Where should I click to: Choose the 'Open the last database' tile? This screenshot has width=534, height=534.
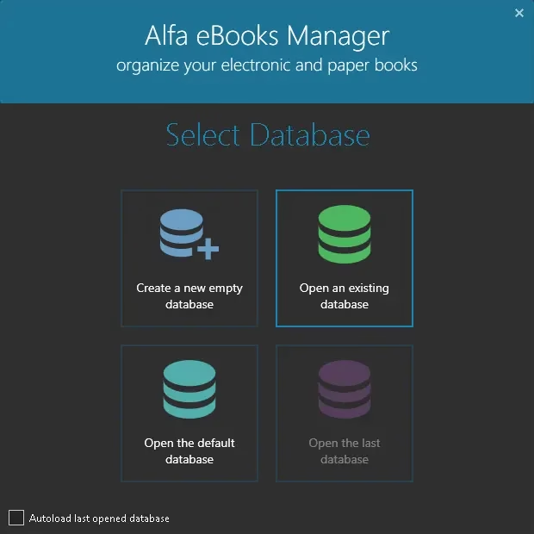[x=345, y=413]
